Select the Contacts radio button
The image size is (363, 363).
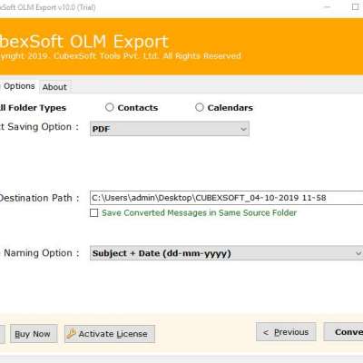110,107
